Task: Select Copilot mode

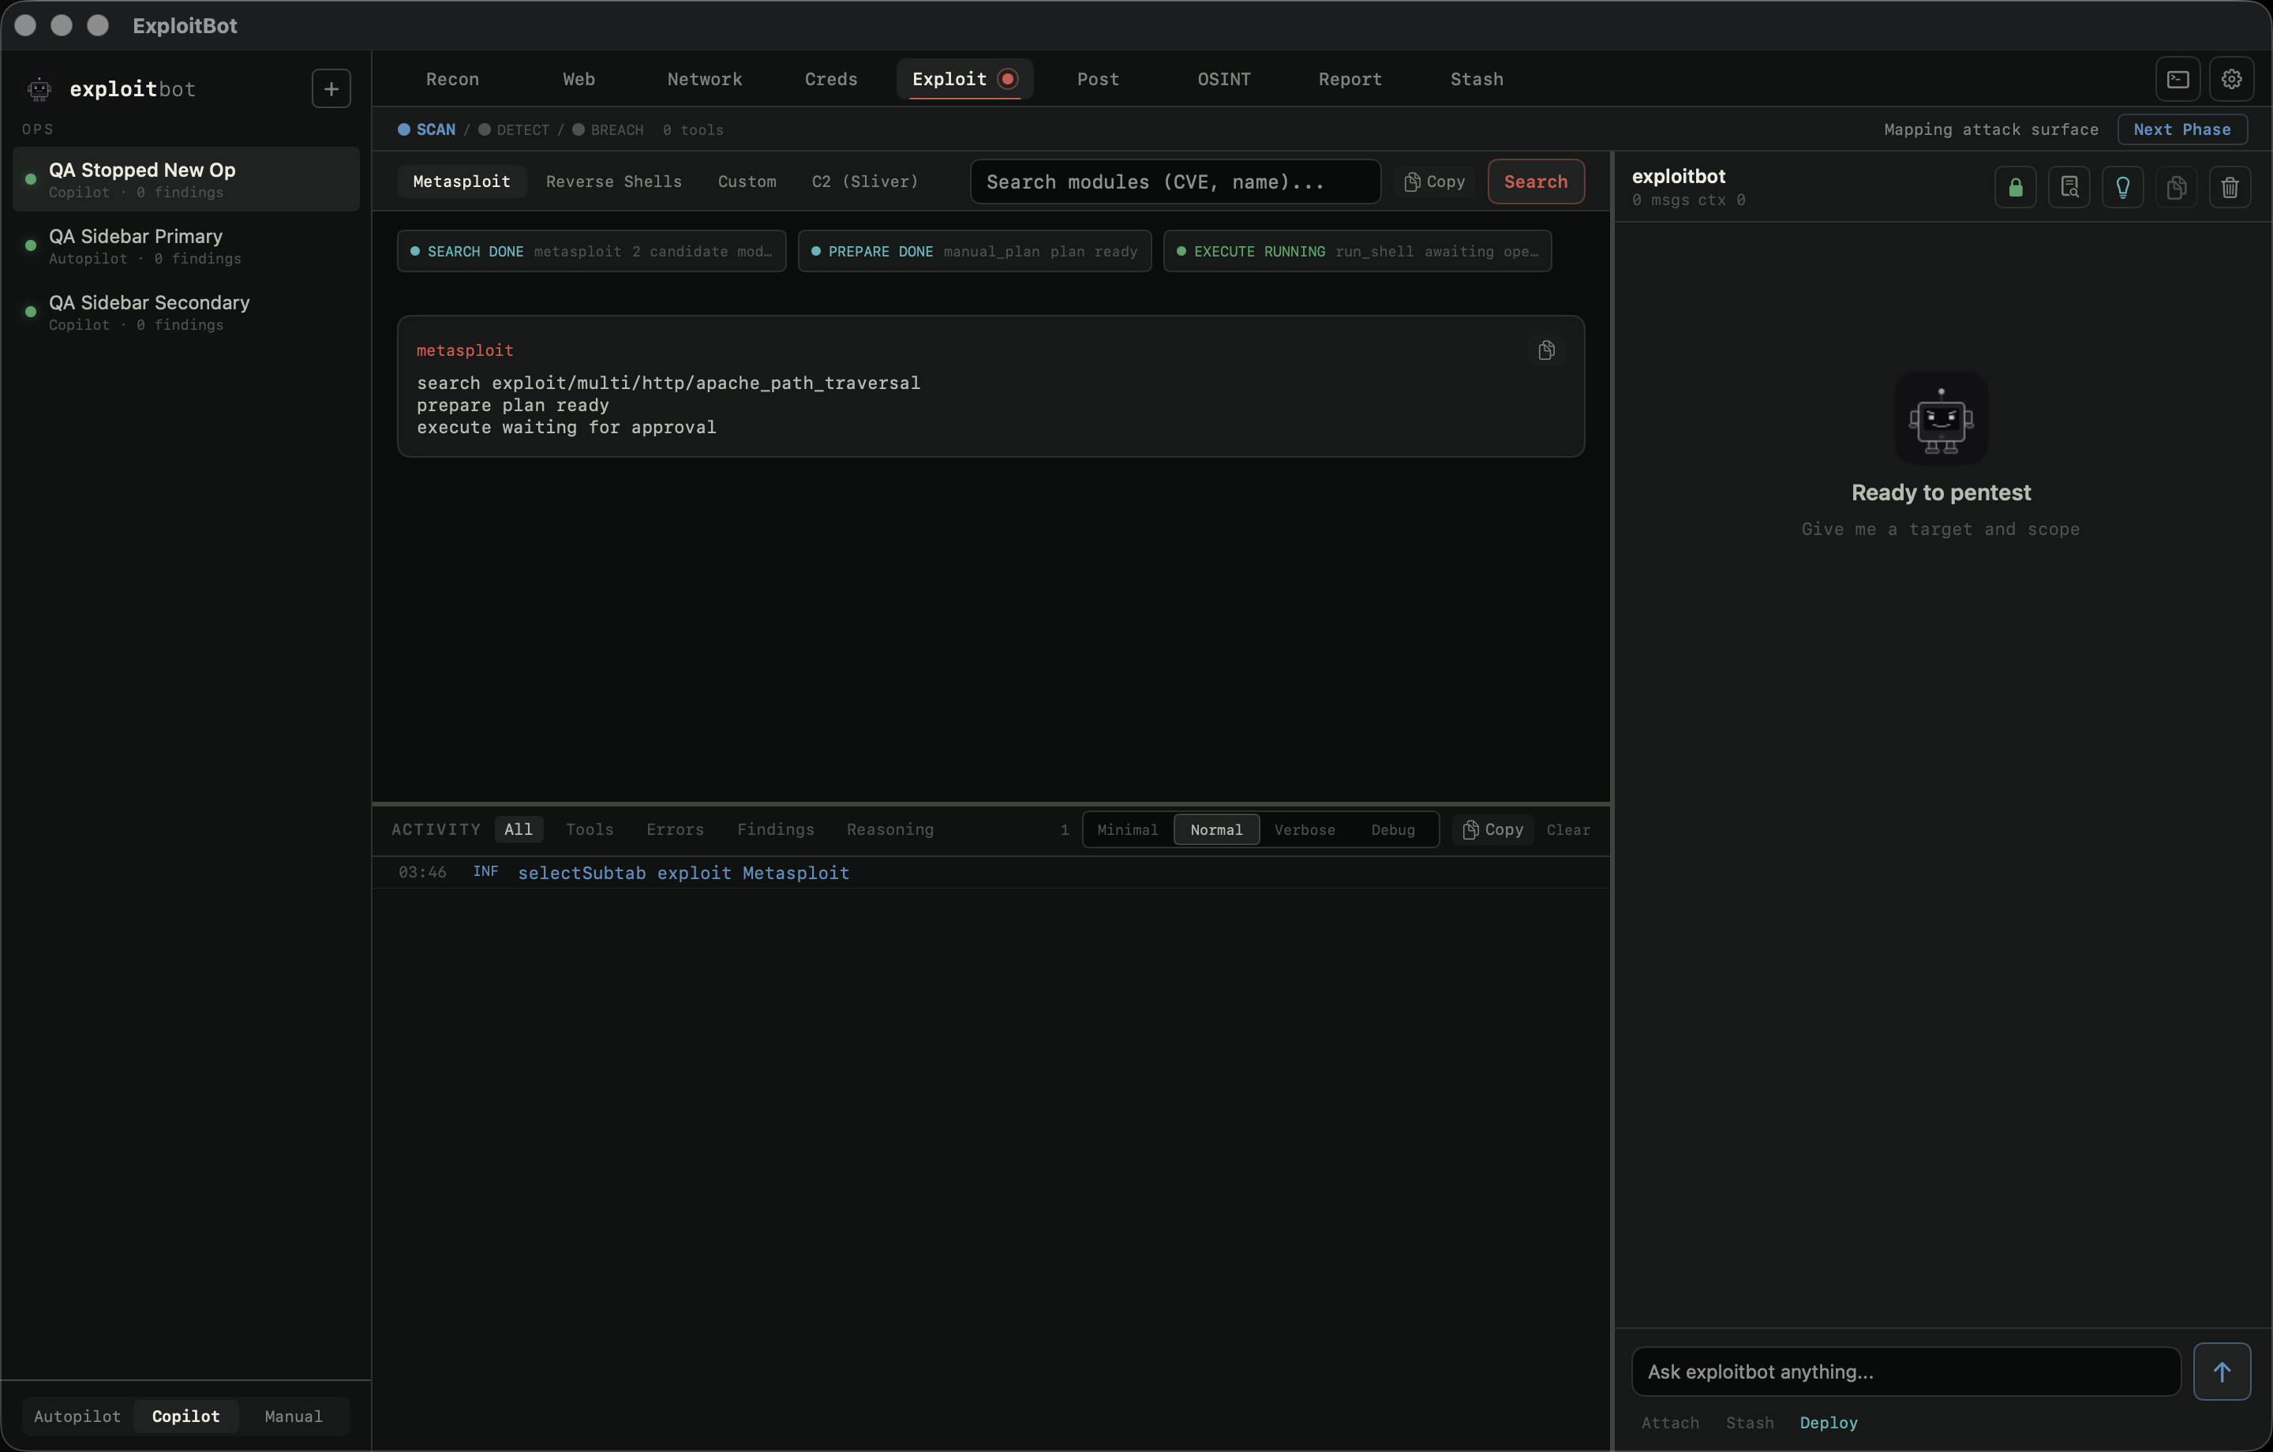Action: point(186,1416)
